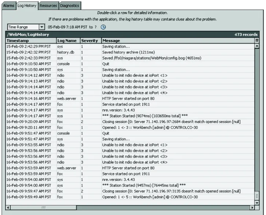266x215 pixels.
Task: Click the 473 records count label
Action: pyautogui.click(x=246, y=34)
